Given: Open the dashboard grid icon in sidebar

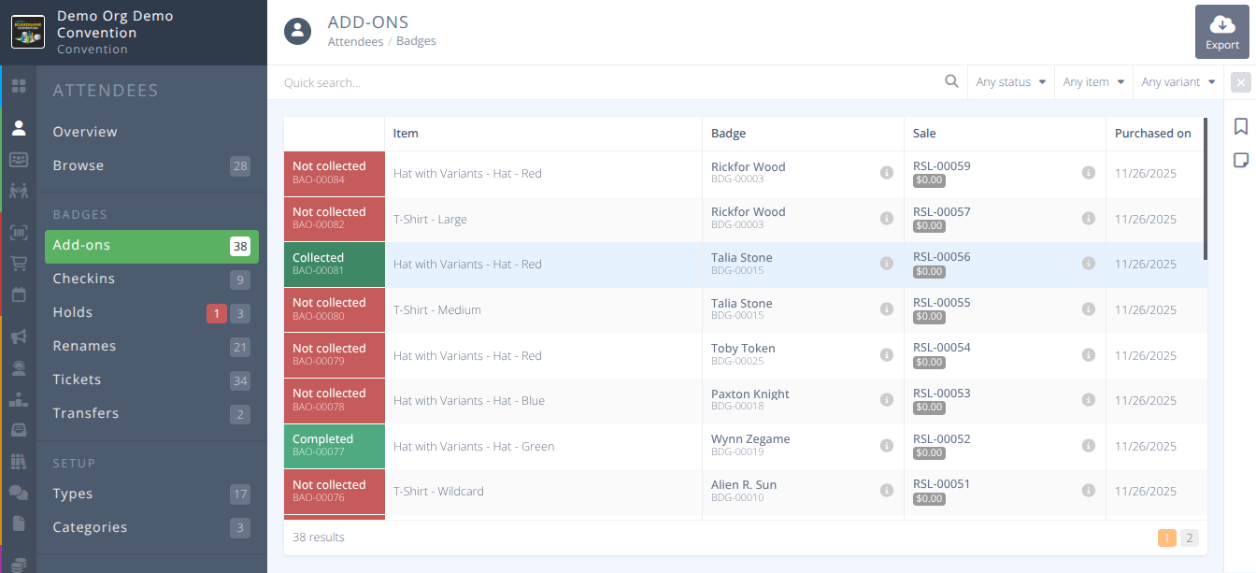Looking at the screenshot, I should pyautogui.click(x=19, y=86).
